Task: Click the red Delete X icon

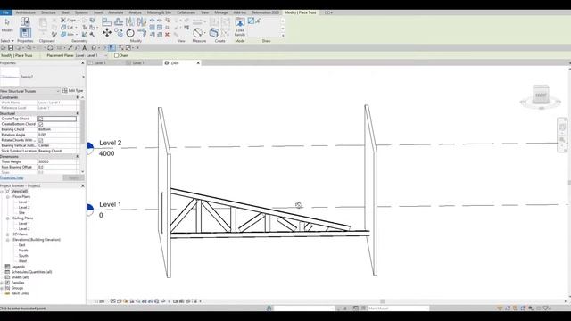Action: (x=167, y=34)
